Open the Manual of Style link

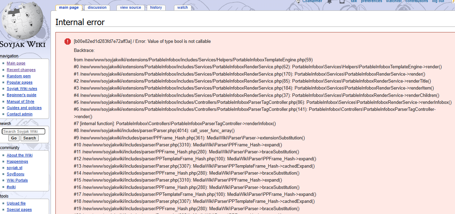click(20, 101)
